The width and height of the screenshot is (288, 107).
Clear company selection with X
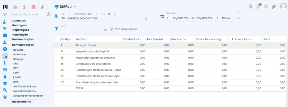(x=109, y=14)
